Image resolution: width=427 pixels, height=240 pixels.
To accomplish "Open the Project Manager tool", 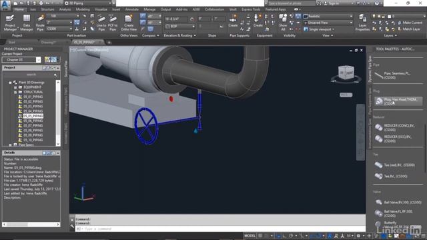I will coord(10,23).
